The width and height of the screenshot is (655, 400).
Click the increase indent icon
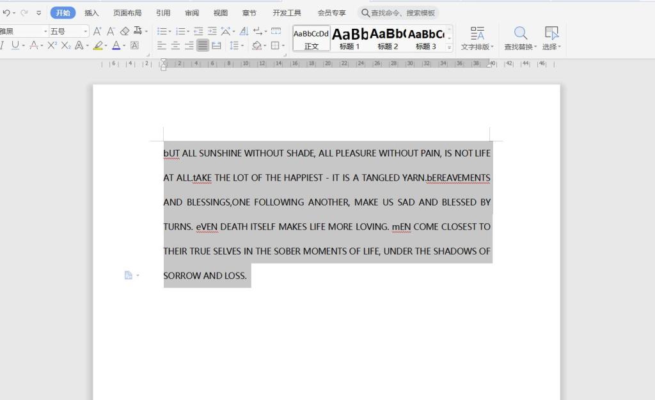coord(212,31)
